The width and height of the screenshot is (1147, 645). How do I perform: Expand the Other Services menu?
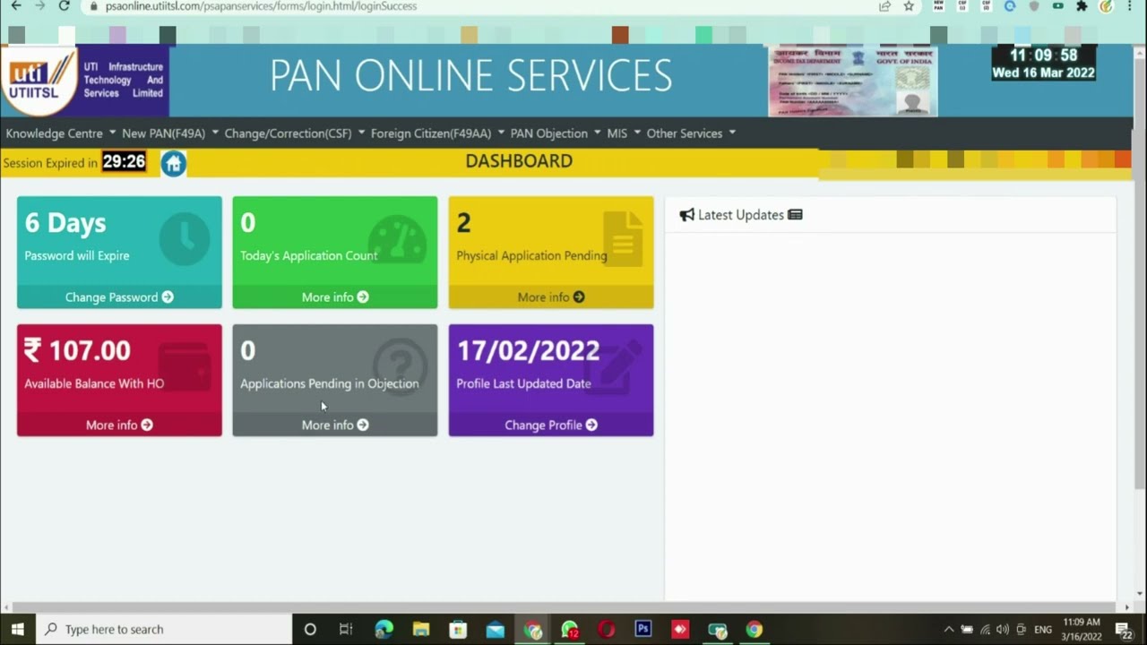(x=691, y=133)
